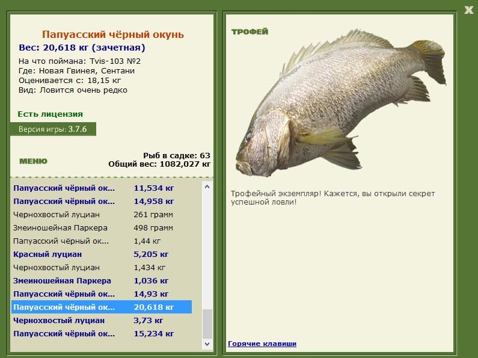Close the fish keepnet window with X
This screenshot has width=478, height=358.
[x=469, y=10]
